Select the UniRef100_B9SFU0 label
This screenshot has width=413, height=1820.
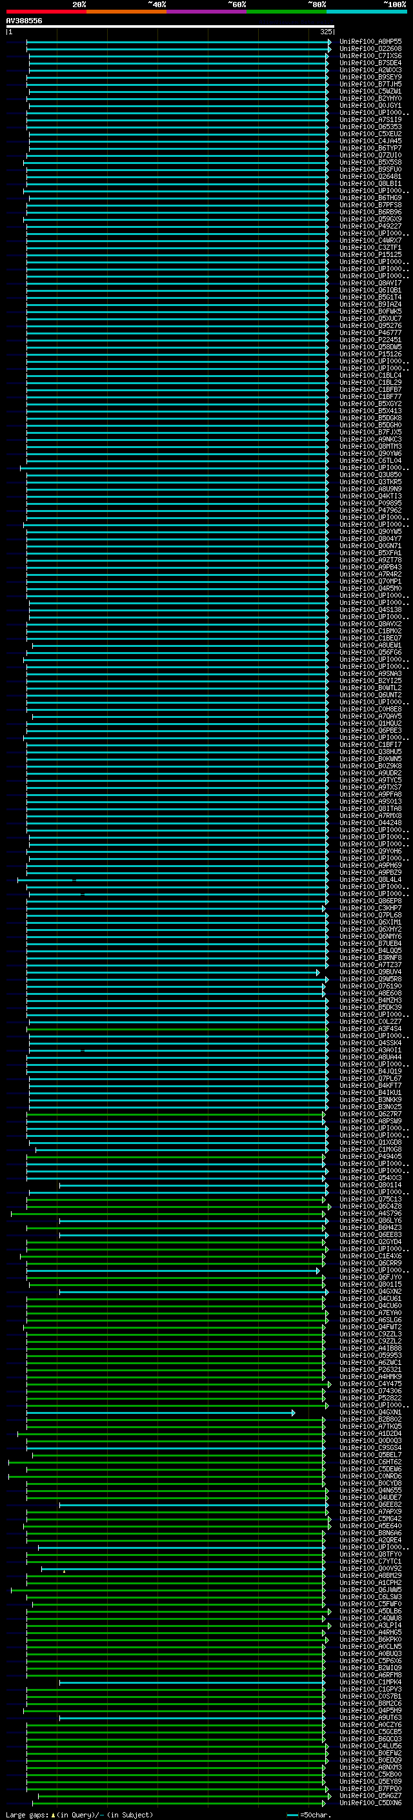[370, 170]
